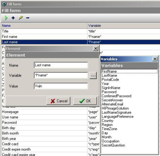Viewport: 160px width, 156px height.
Task: Click the *day* variable cell
Action: (x=93, y=128)
